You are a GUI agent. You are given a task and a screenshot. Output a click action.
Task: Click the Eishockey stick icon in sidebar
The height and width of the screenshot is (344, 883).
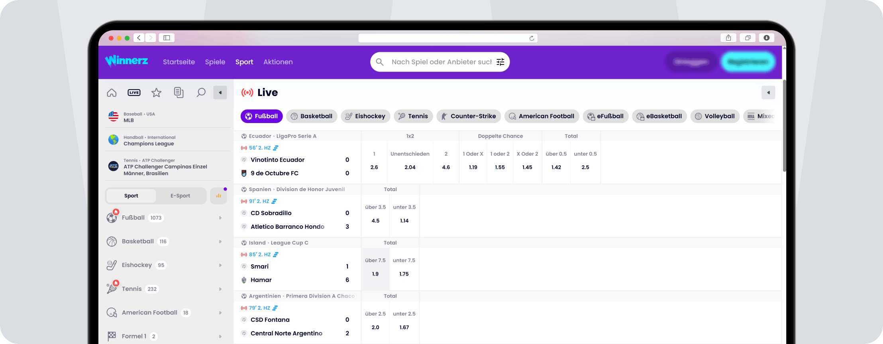point(112,265)
